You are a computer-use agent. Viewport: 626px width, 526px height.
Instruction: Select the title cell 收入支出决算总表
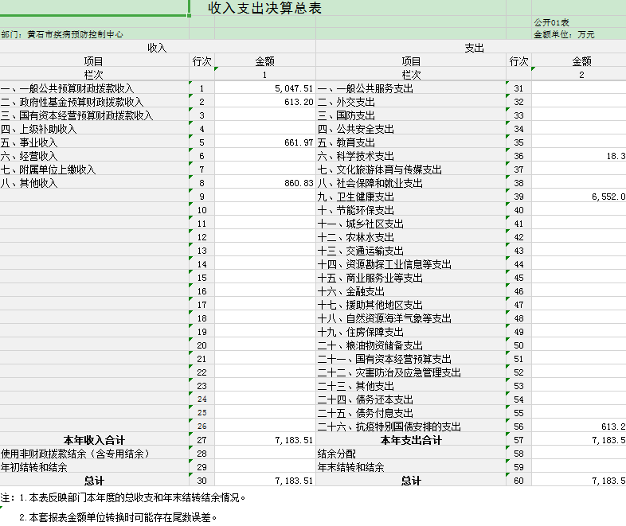click(x=264, y=8)
